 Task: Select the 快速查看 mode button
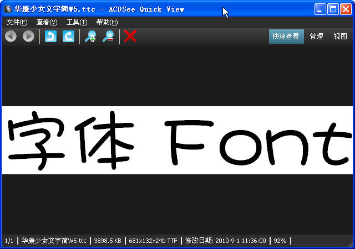[286, 37]
